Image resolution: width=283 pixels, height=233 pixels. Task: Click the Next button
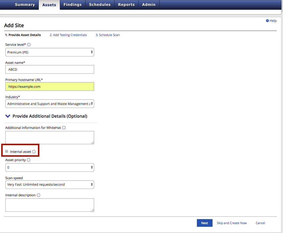click(x=205, y=223)
